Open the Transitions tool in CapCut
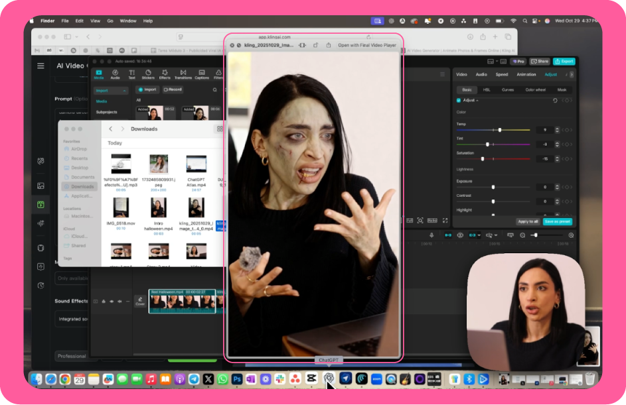The image size is (626, 405). point(183,74)
